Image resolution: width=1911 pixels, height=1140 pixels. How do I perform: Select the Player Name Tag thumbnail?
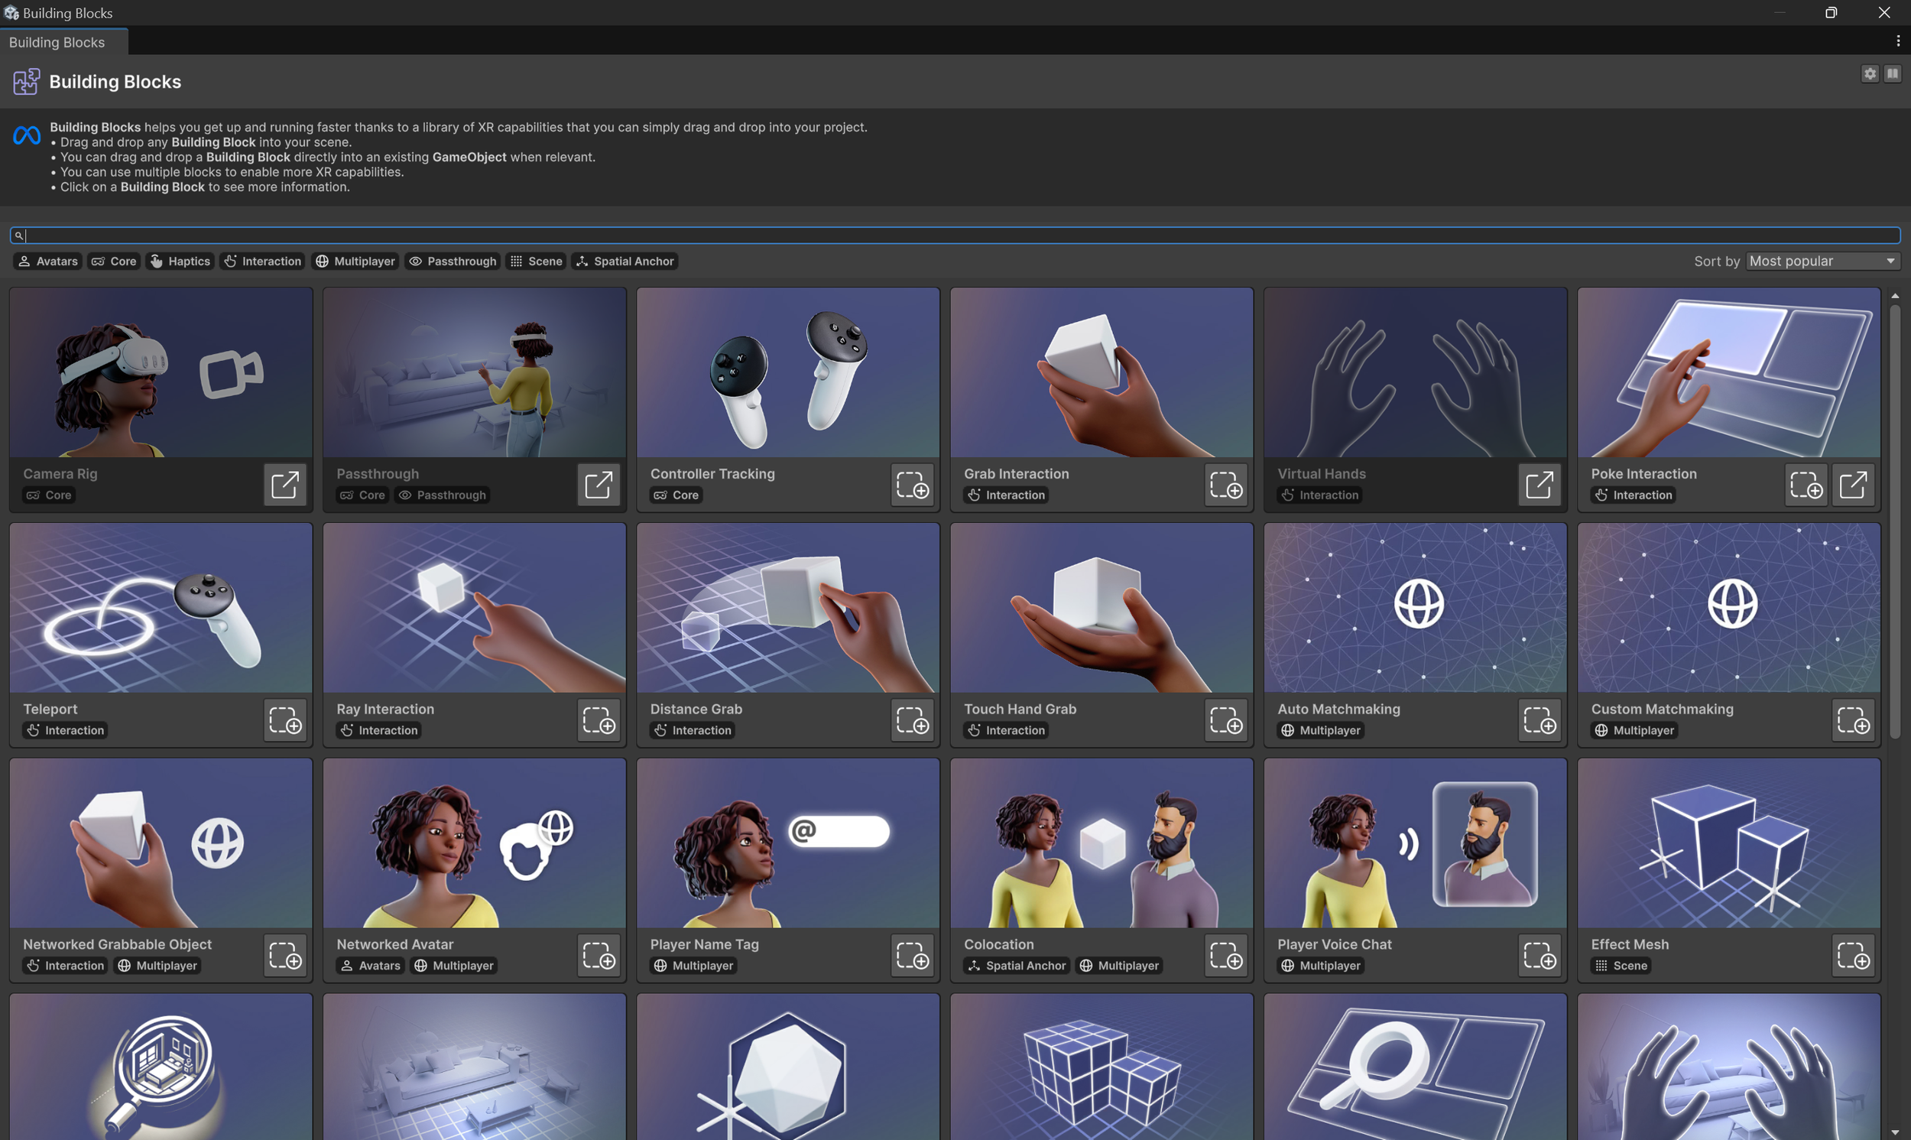788,843
